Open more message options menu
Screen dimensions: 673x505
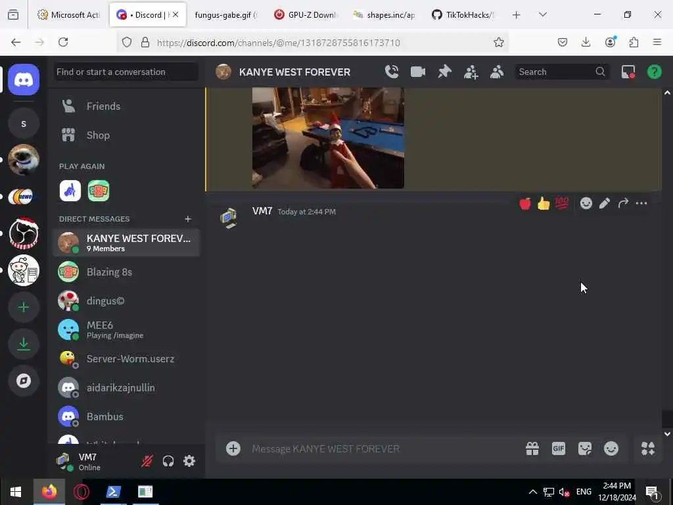[x=641, y=203]
